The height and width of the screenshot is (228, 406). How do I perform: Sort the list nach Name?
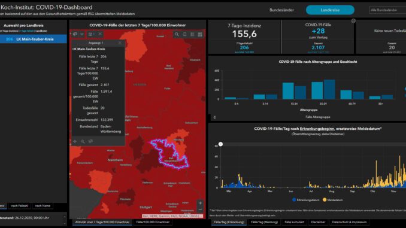coord(43,206)
